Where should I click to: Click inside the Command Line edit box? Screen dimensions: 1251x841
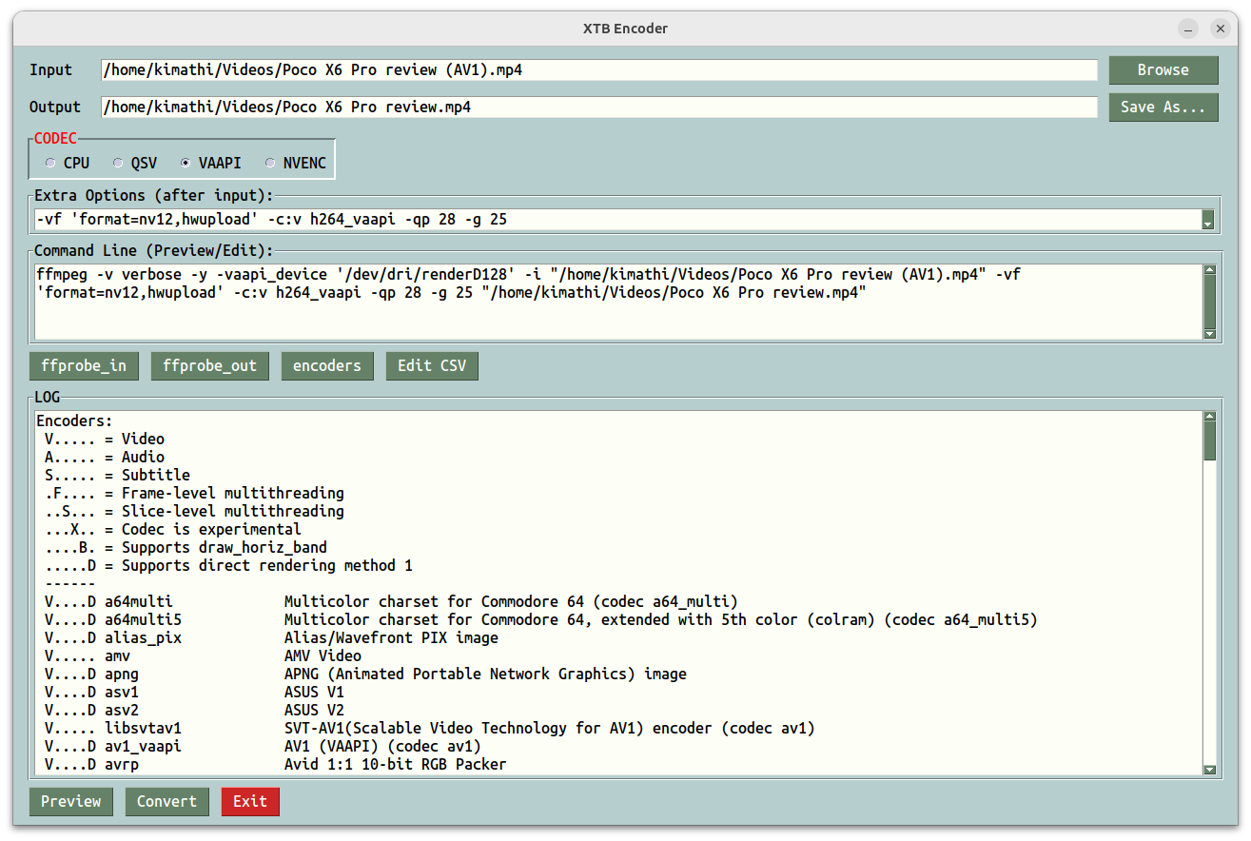tap(618, 302)
